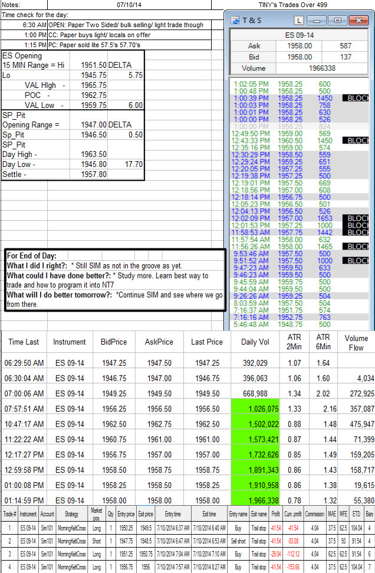The image size is (375, 573).
Task: Click Volume Flow value 475,947
Action: pyautogui.click(x=362, y=424)
